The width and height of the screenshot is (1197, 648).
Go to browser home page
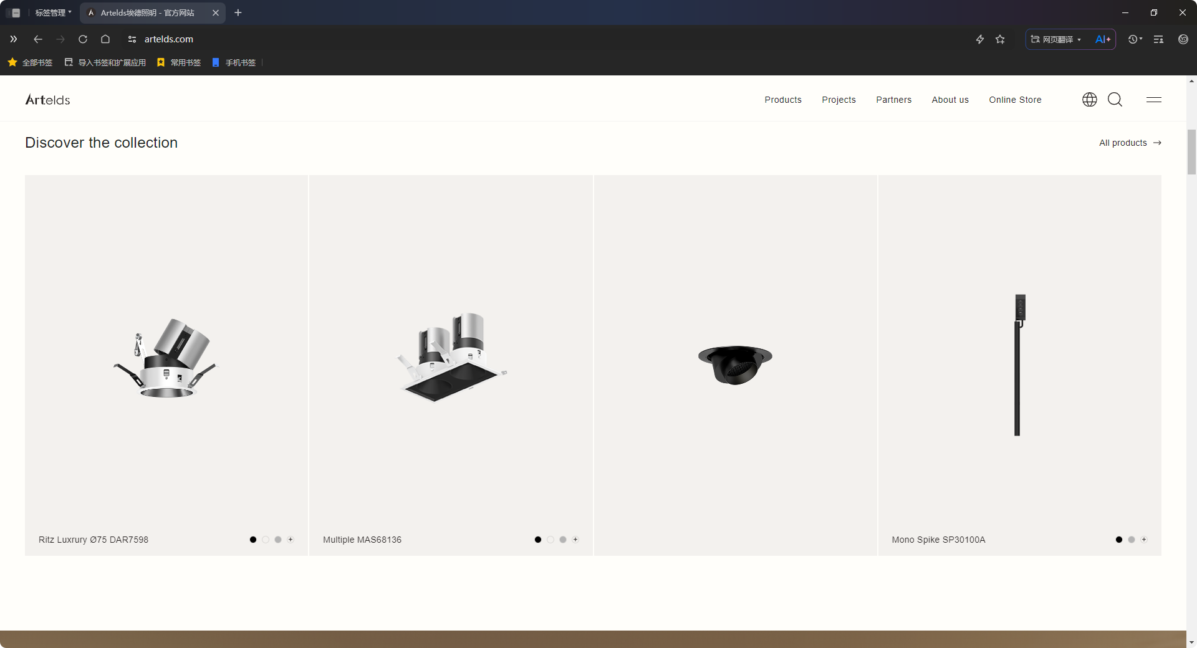(105, 39)
